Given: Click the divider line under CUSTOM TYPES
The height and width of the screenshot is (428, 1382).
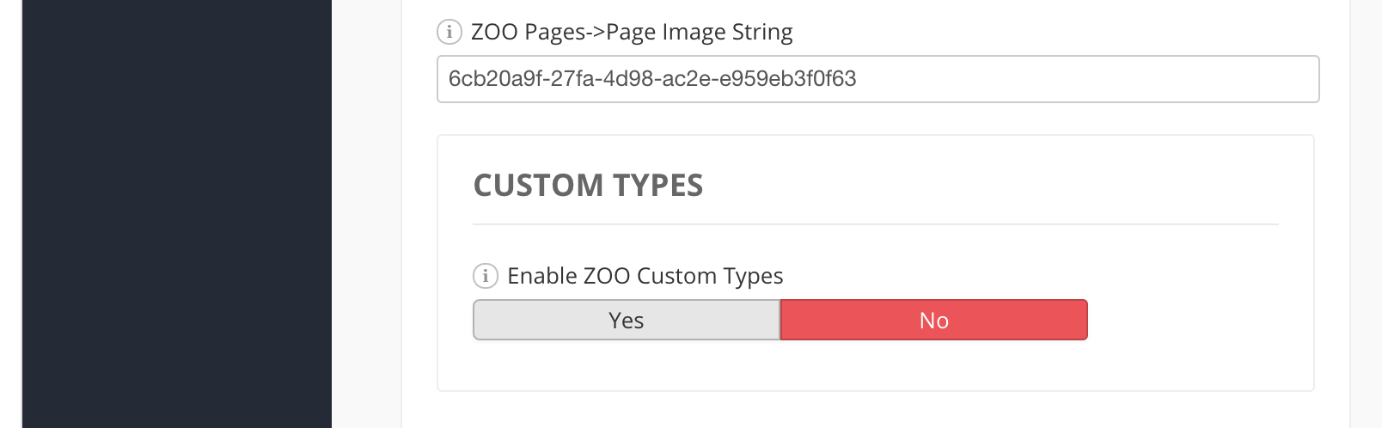Looking at the screenshot, I should pyautogui.click(x=875, y=224).
